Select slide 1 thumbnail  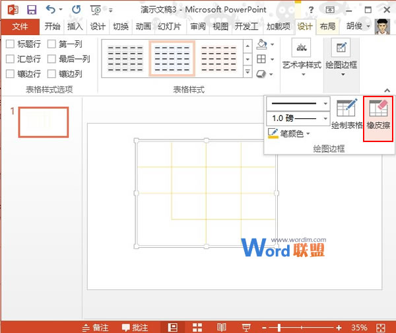coord(44,122)
